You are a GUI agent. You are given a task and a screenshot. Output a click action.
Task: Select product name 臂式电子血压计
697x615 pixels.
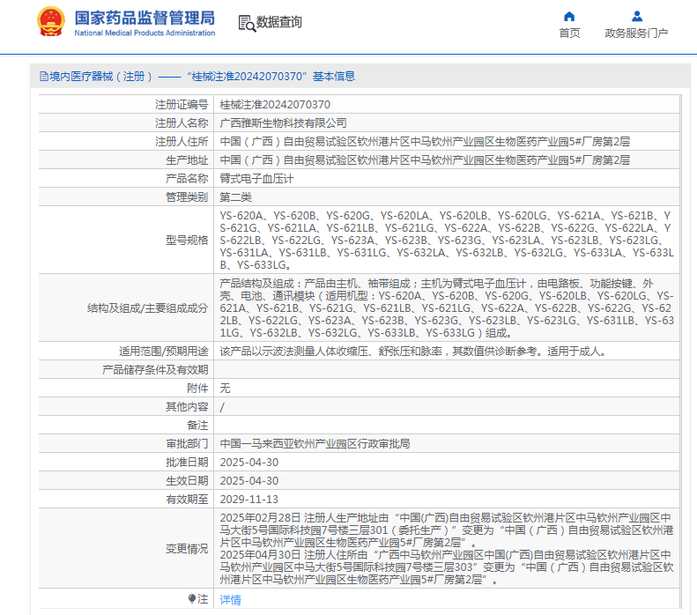coord(256,179)
